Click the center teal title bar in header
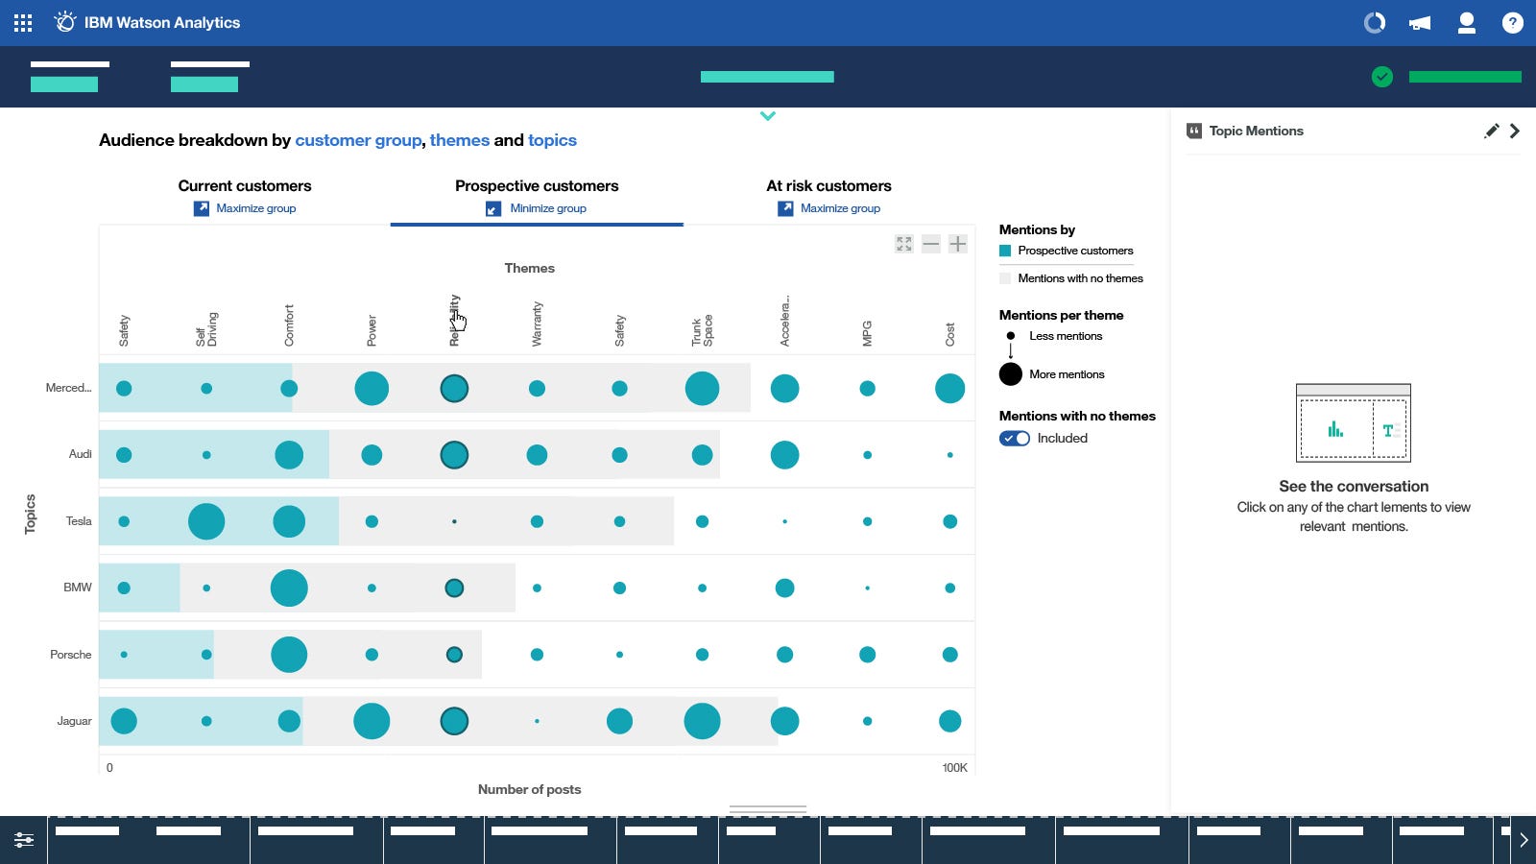 click(767, 77)
